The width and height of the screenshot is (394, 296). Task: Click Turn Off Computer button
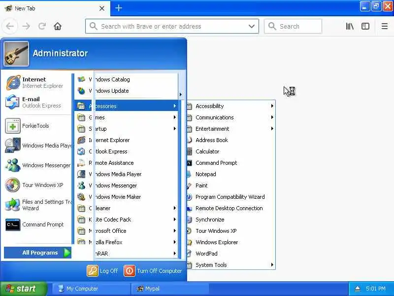(153, 271)
